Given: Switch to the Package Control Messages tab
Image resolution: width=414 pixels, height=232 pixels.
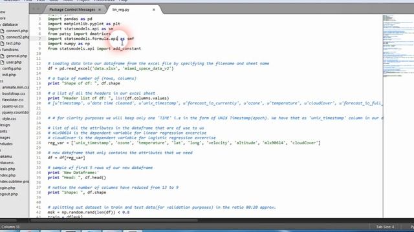Looking at the screenshot, I should (x=72, y=10).
